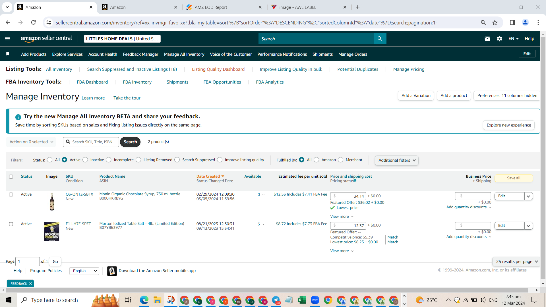Viewport: 546px width, 307px height.
Task: Open the Seller Central hamburger menu
Action: [8, 39]
